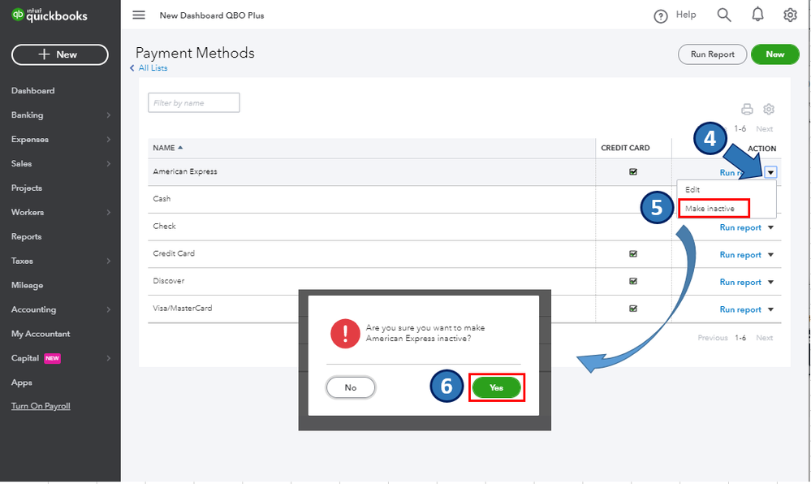Screen dimensions: 811x484
Task: Open American Express action dropdown arrow
Action: coord(770,172)
